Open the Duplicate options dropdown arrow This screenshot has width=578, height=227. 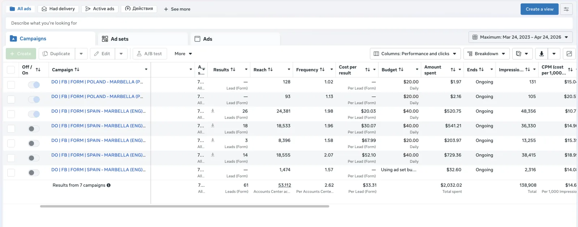coord(81,54)
